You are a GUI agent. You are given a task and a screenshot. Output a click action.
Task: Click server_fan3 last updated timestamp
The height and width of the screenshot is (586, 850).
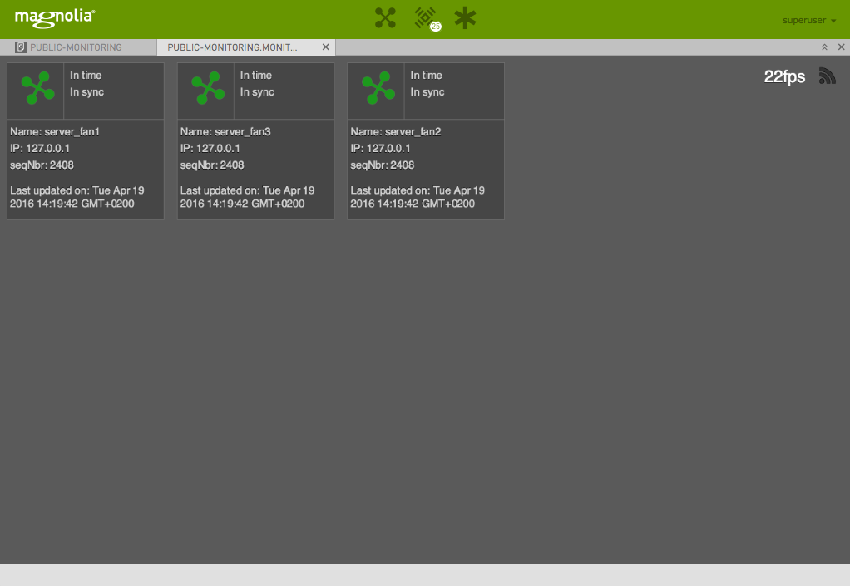click(247, 197)
